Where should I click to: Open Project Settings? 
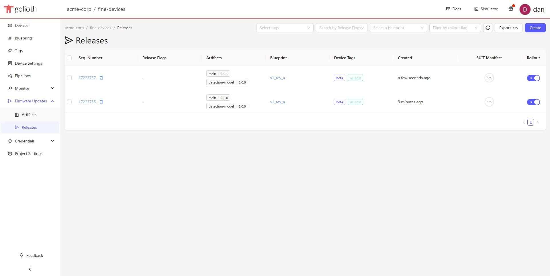point(28,154)
